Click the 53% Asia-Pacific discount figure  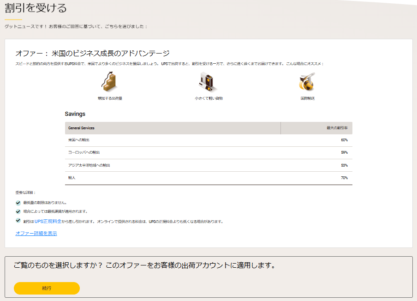coord(346,165)
